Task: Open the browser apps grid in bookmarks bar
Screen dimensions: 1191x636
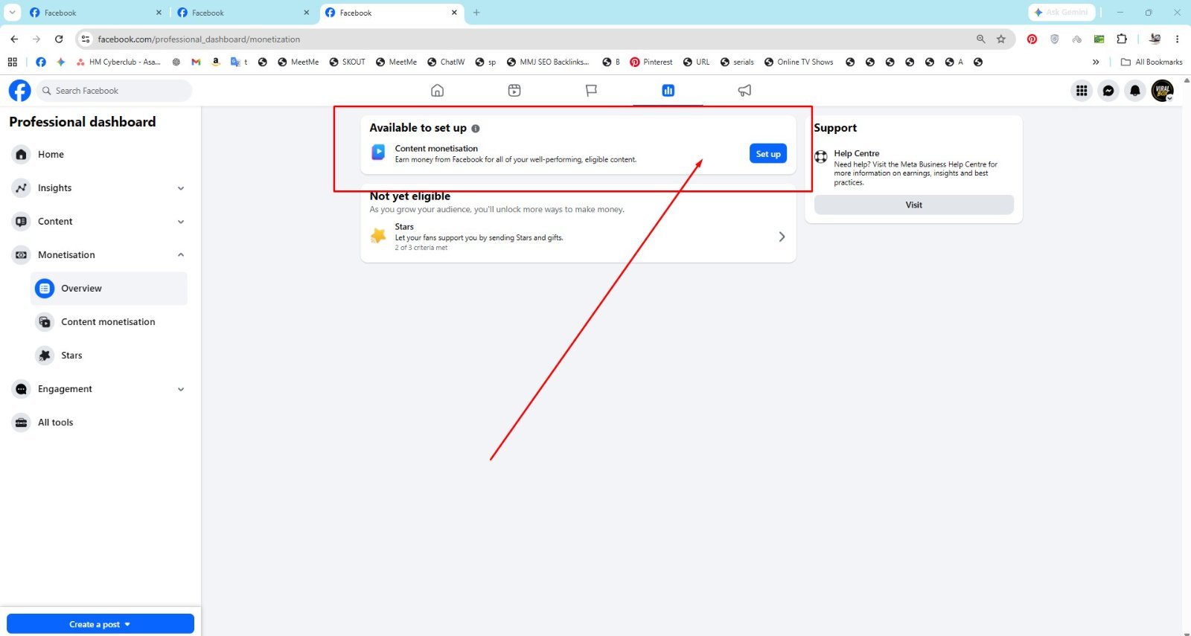Action: click(x=12, y=62)
